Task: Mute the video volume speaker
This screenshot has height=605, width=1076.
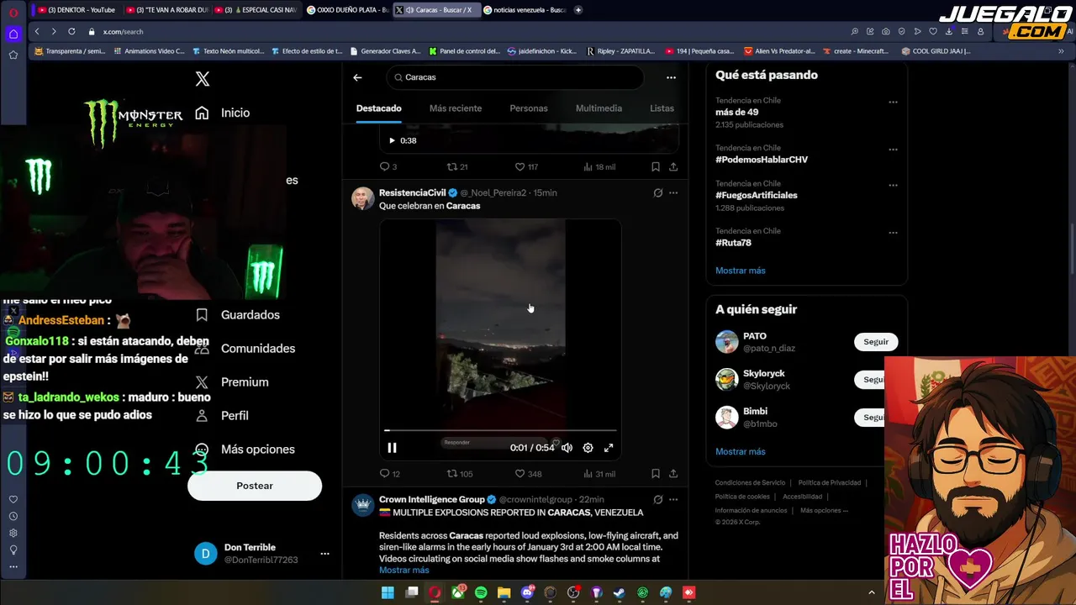Action: click(567, 448)
